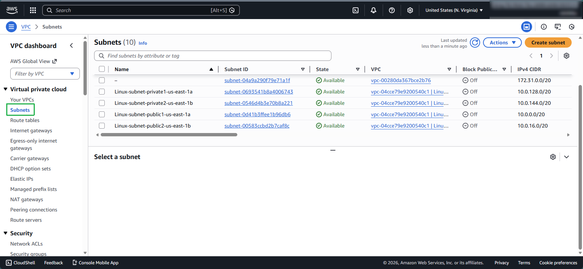Open the Actions dropdown
Image resolution: width=583 pixels, height=269 pixels.
502,43
